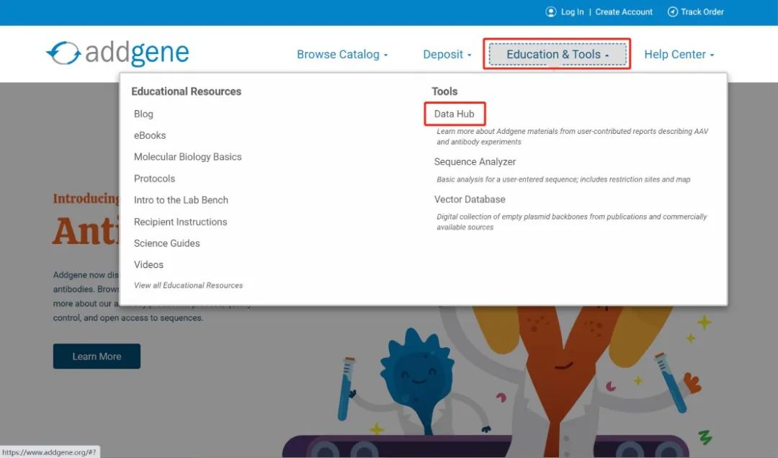
Task: Select Sequence Analyzer tool
Action: point(475,162)
